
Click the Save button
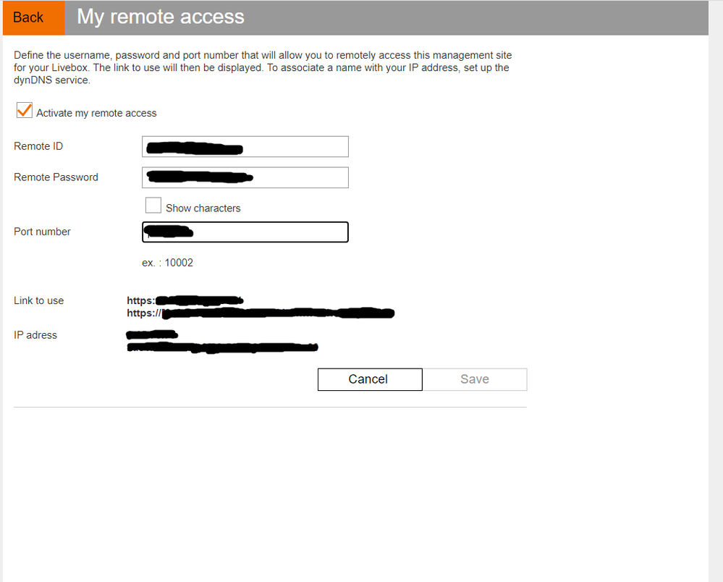point(474,379)
